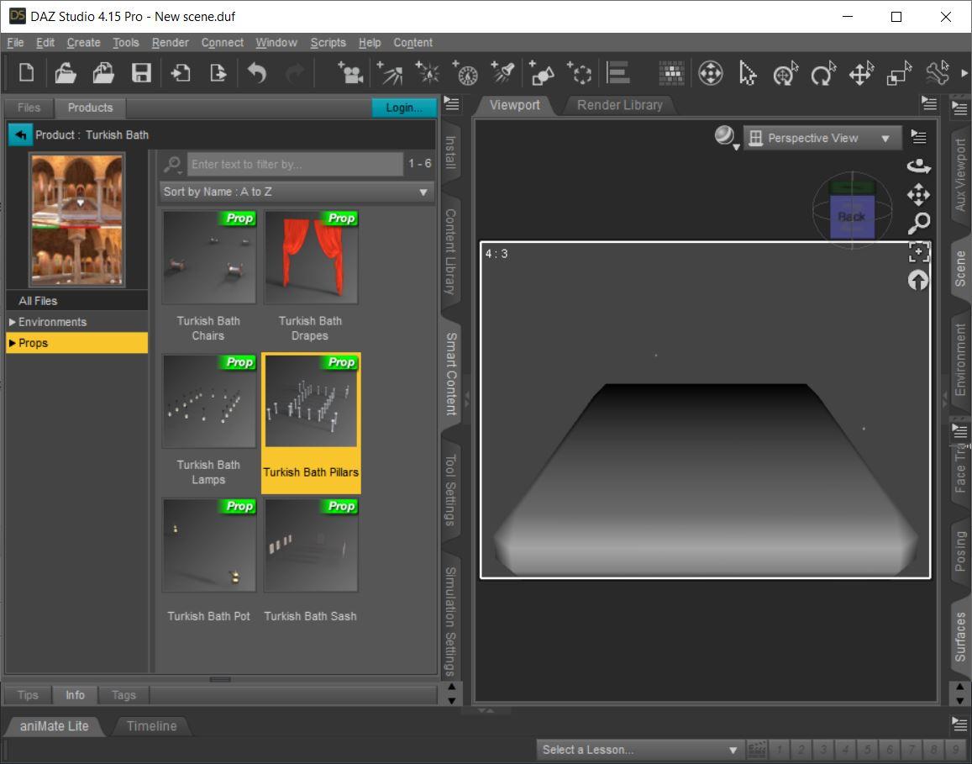This screenshot has height=764, width=972.
Task: Click the Merge file folder icon
Action: point(103,73)
